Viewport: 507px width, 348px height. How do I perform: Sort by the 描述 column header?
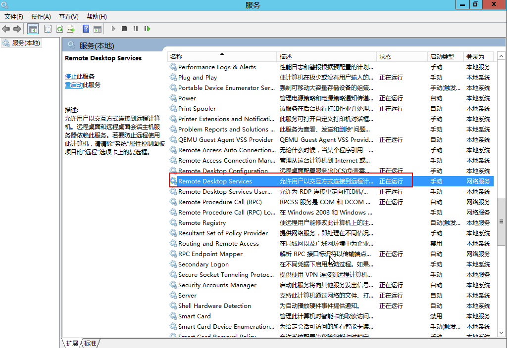point(327,56)
